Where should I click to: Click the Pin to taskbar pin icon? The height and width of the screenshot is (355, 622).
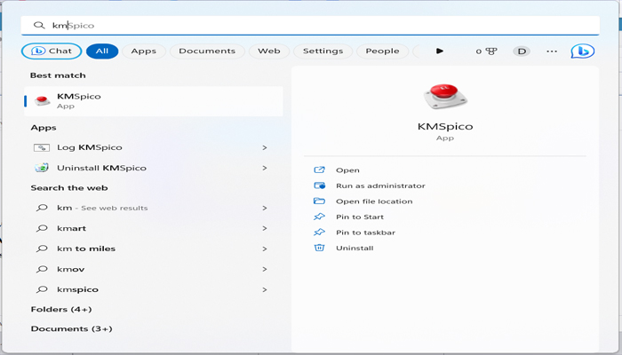320,233
